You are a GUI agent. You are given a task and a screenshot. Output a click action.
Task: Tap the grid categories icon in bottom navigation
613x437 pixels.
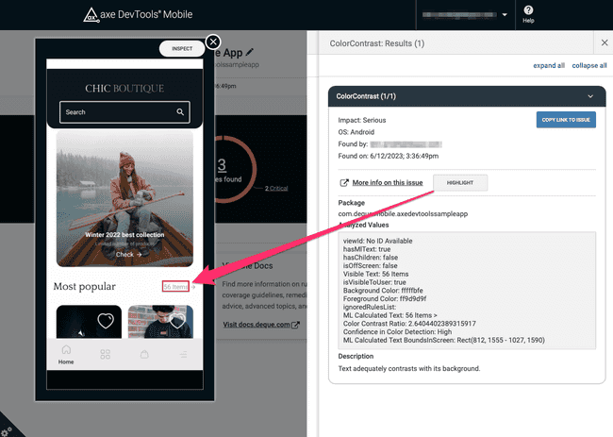point(106,355)
